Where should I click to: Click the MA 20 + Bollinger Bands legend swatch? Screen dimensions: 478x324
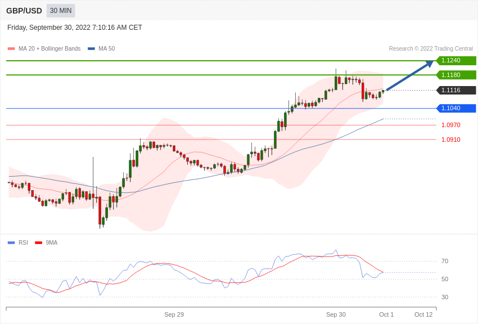pyautogui.click(x=11, y=49)
